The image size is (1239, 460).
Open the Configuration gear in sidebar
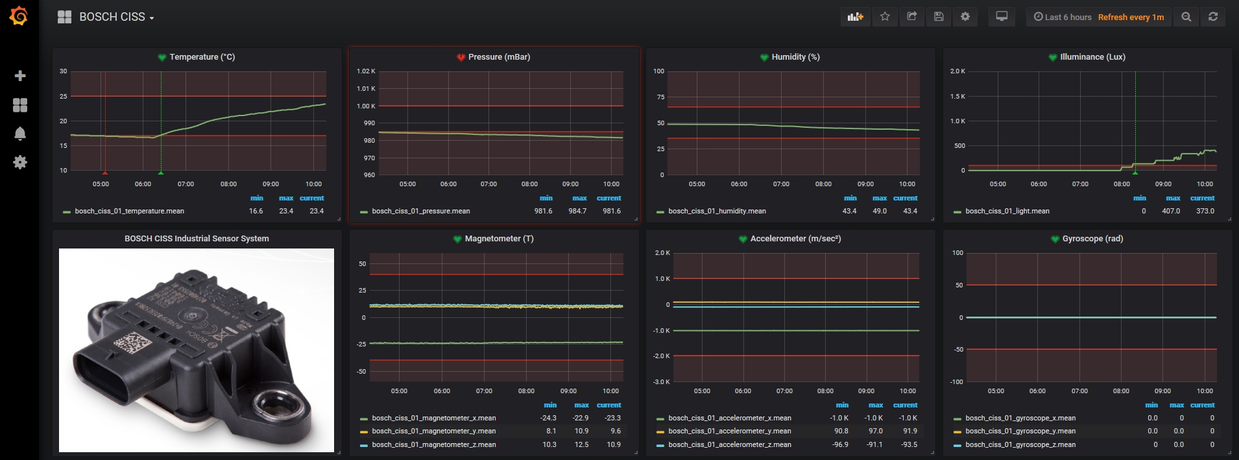click(20, 162)
